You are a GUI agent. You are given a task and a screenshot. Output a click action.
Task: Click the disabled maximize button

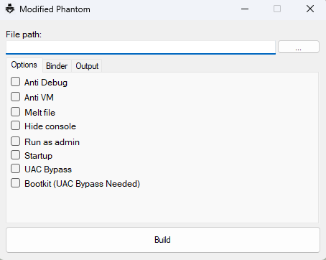[x=277, y=9]
